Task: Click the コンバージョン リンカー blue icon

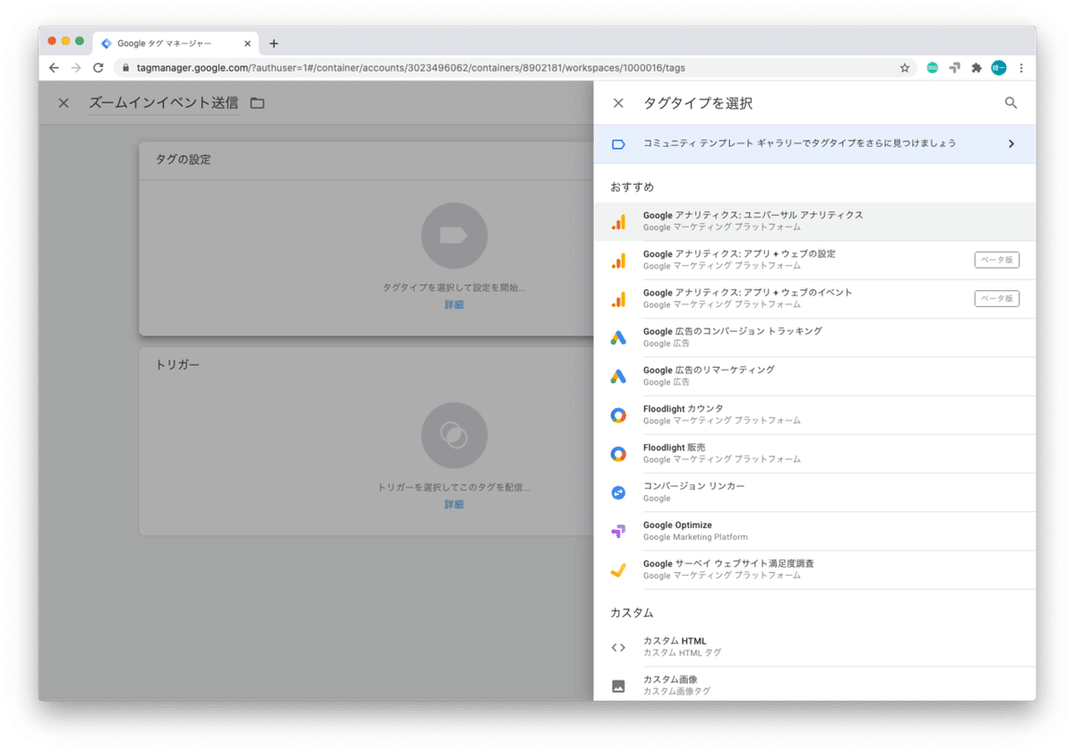Action: click(618, 492)
